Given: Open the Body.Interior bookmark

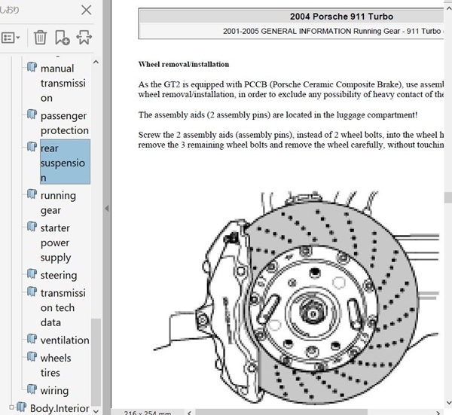Looking at the screenshot, I should point(60,408).
